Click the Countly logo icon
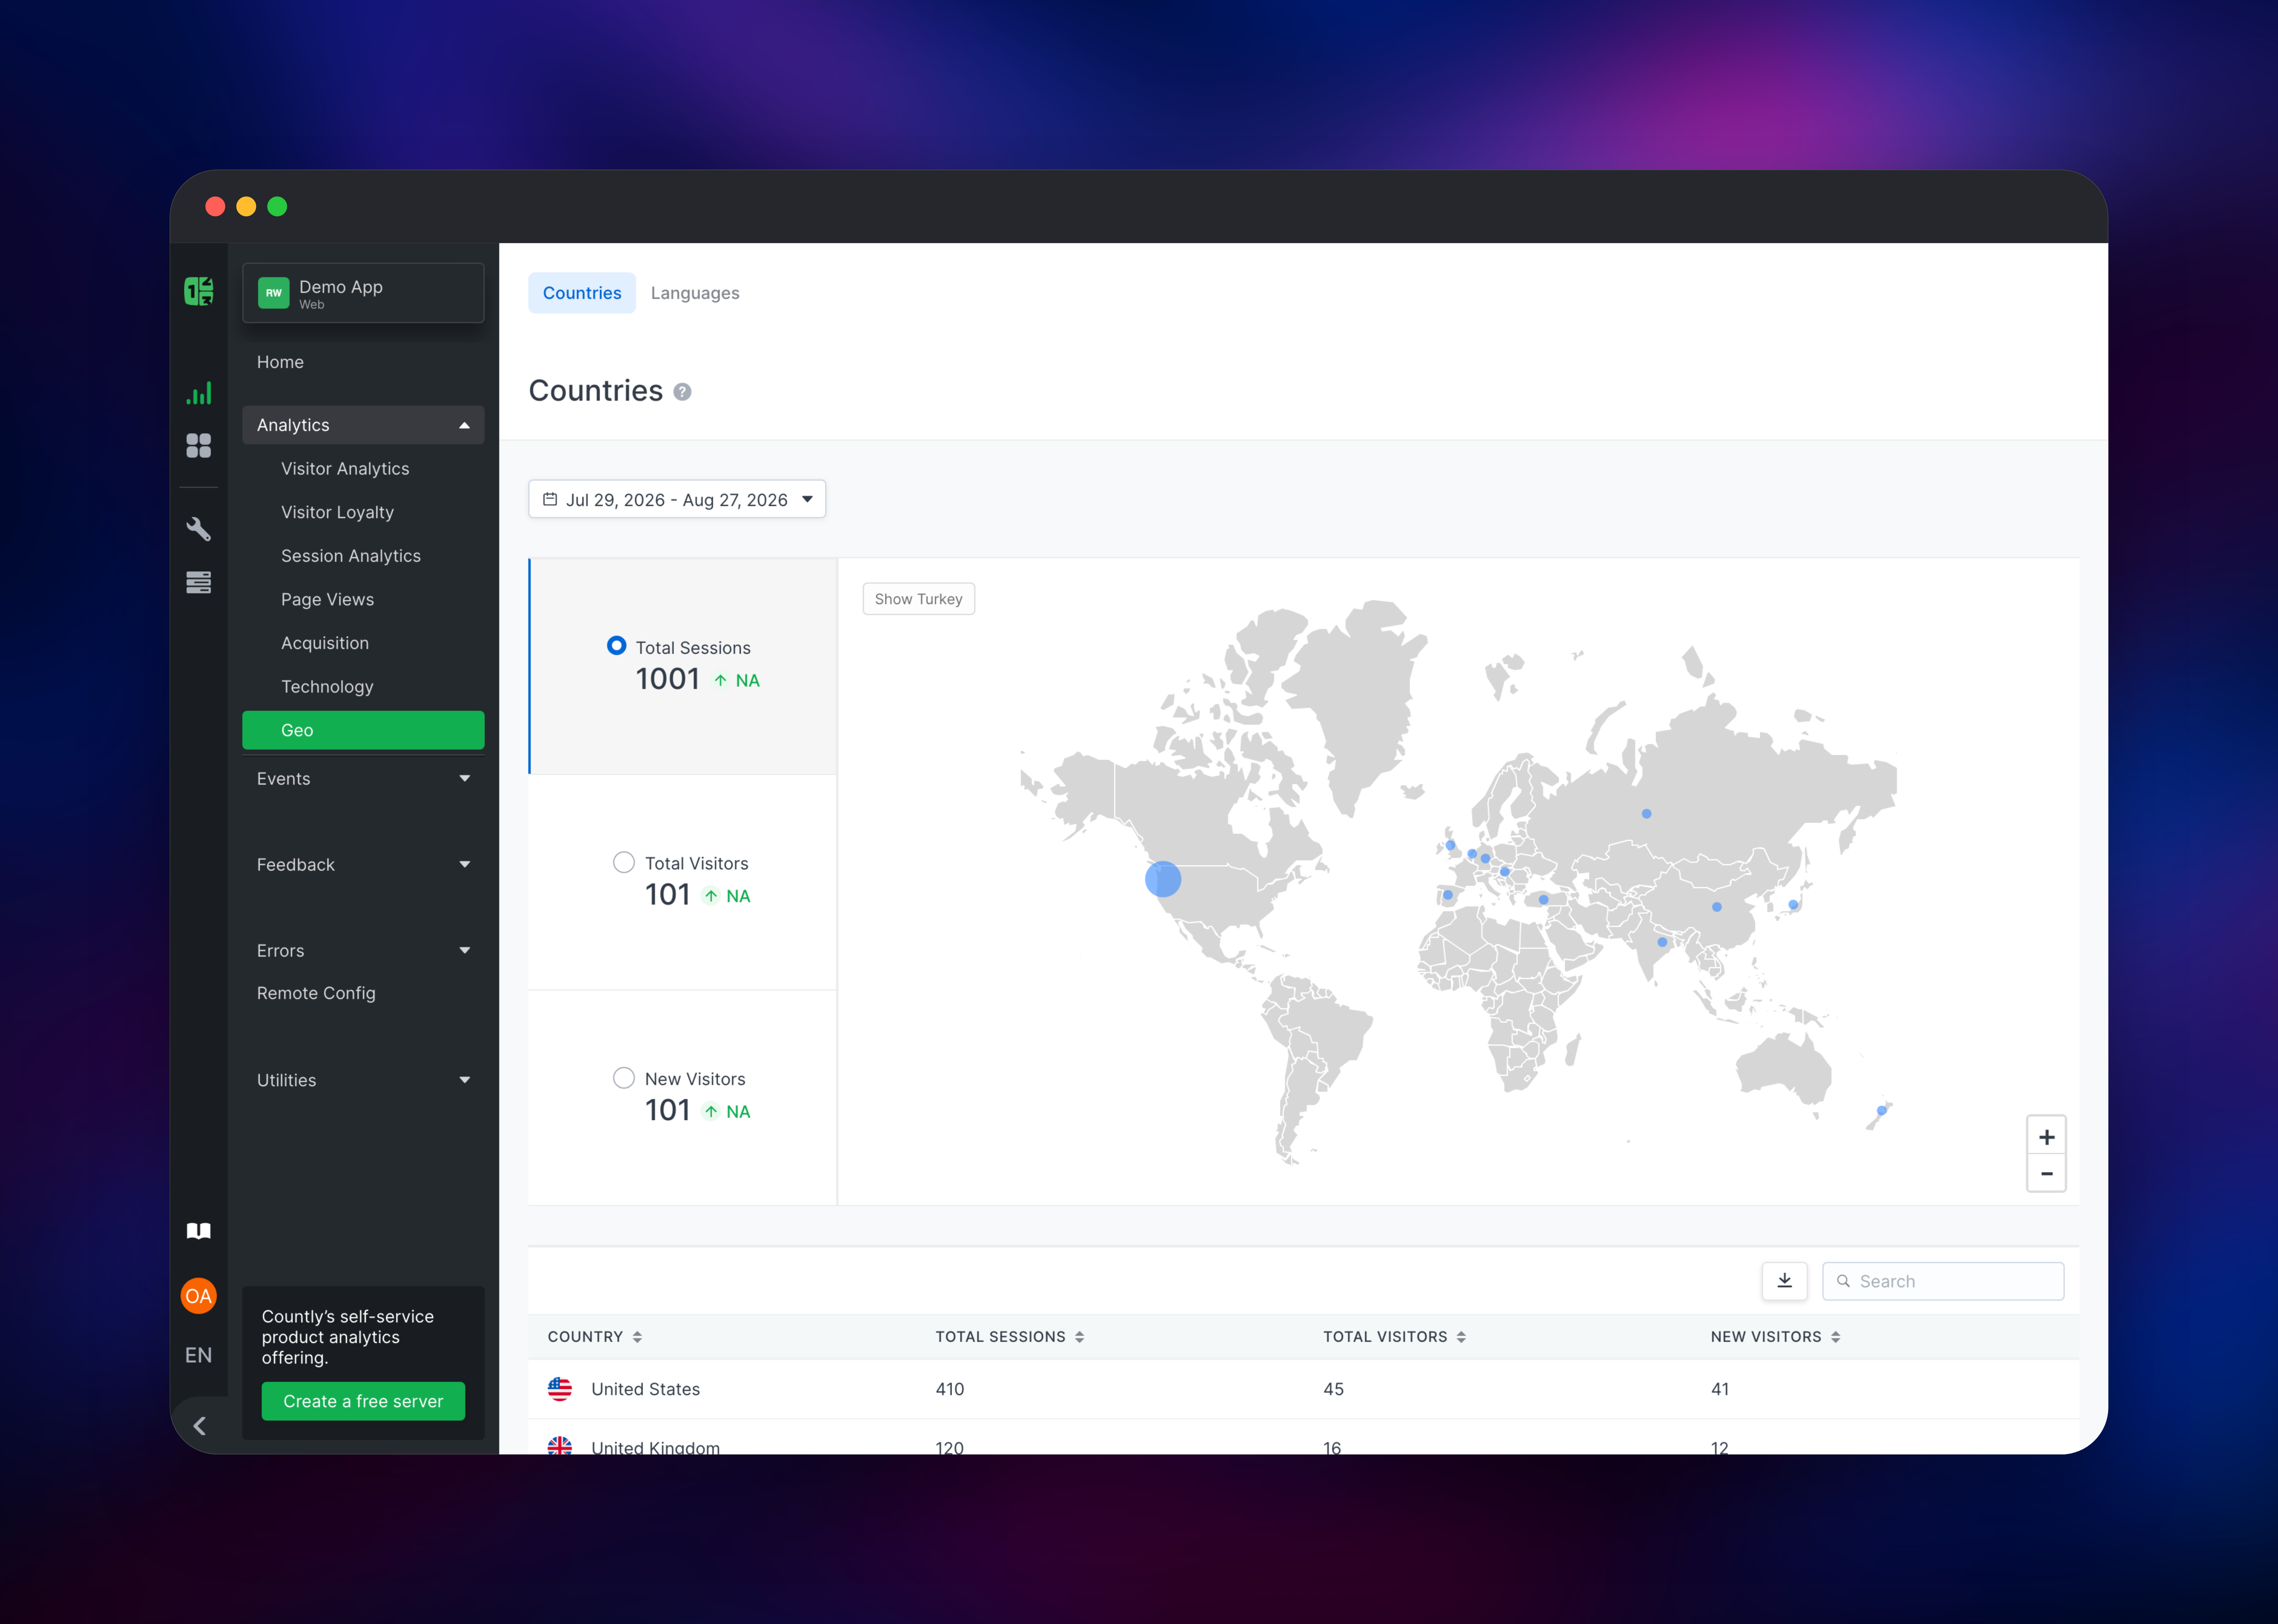Screen dimensions: 2278x1624 coord(199,291)
